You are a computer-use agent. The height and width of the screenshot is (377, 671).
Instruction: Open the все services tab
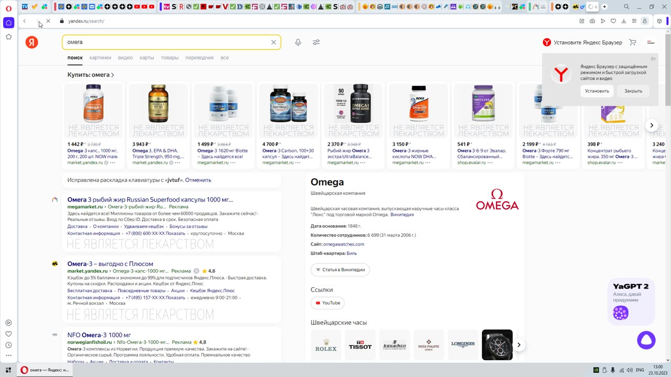(x=224, y=58)
